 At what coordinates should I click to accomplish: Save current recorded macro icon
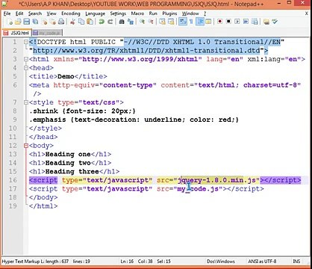click(x=255, y=22)
